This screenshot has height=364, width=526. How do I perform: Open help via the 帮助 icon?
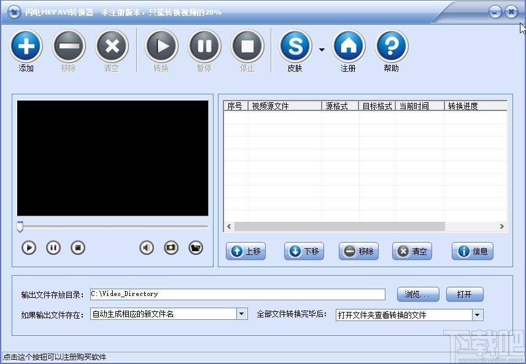pyautogui.click(x=391, y=45)
